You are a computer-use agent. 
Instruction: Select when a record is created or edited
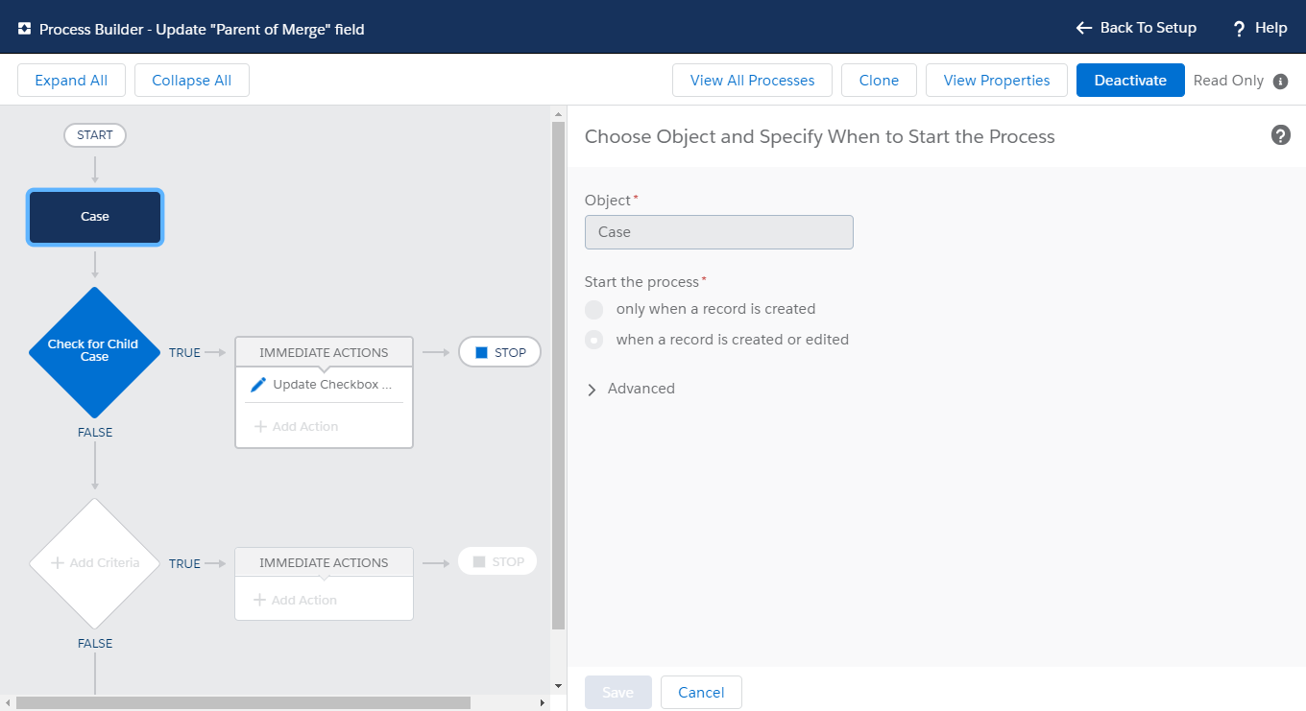(x=594, y=340)
